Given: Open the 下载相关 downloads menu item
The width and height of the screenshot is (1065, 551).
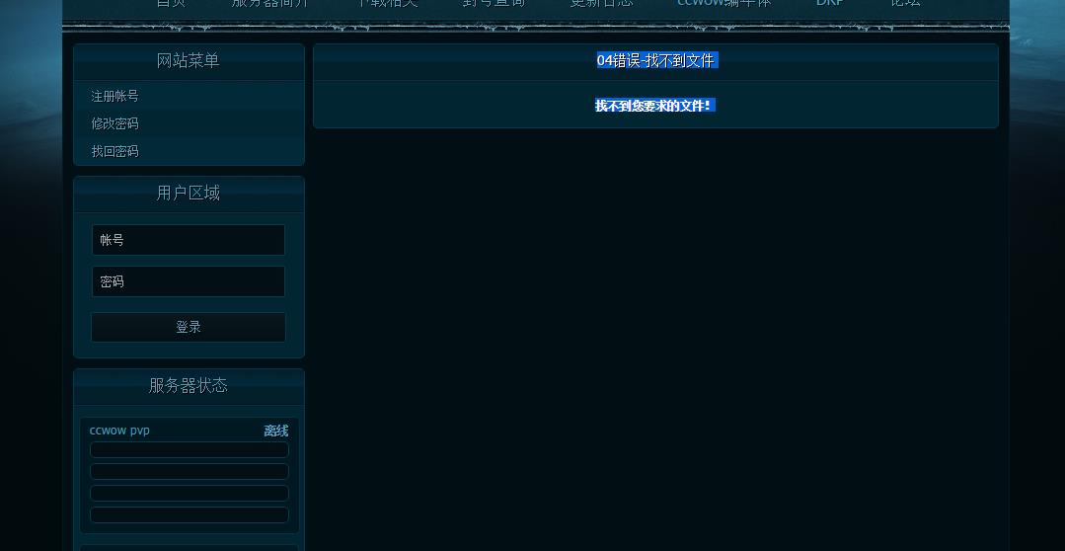Looking at the screenshot, I should pos(387,3).
